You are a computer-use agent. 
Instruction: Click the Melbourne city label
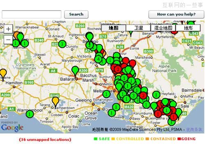tap(103, 91)
